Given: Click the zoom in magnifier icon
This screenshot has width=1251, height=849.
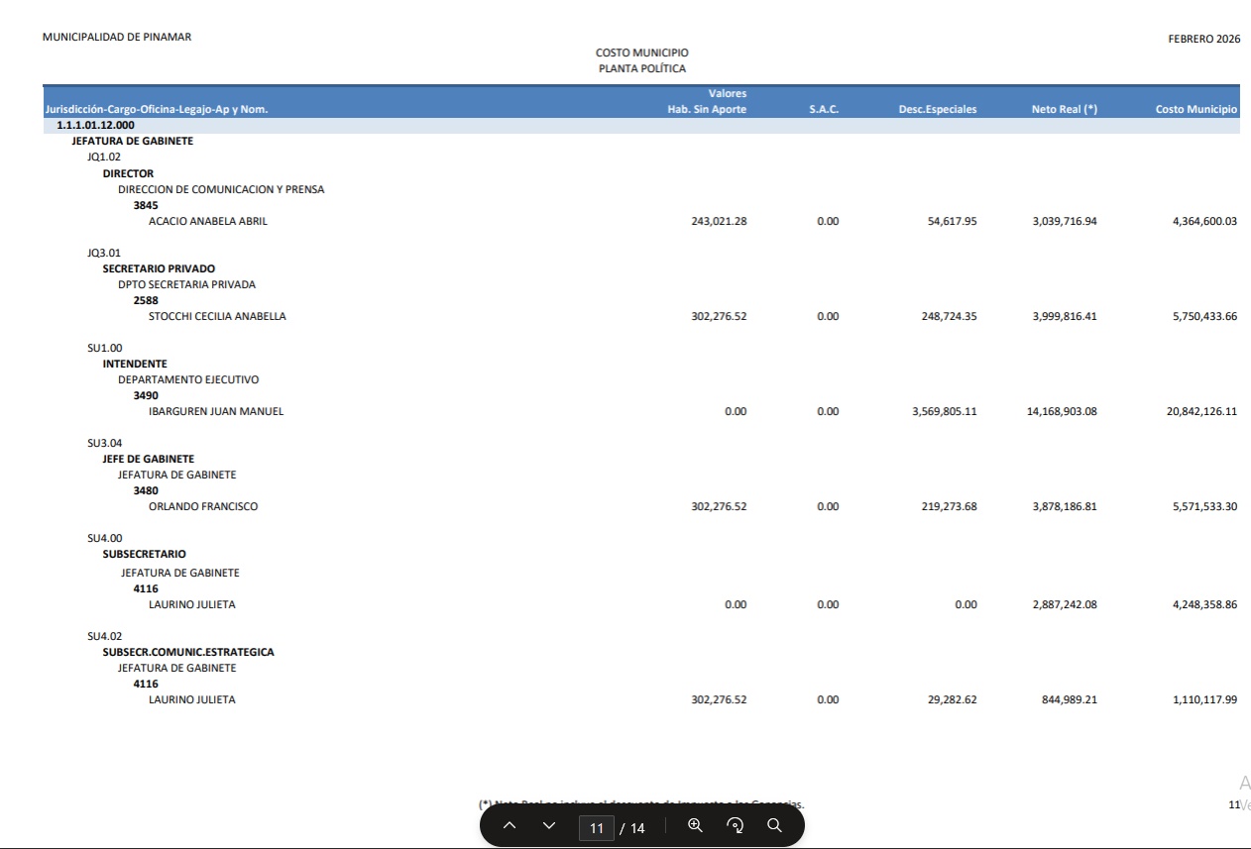Looking at the screenshot, I should pos(695,826).
